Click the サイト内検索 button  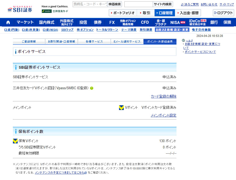tap(163, 4)
